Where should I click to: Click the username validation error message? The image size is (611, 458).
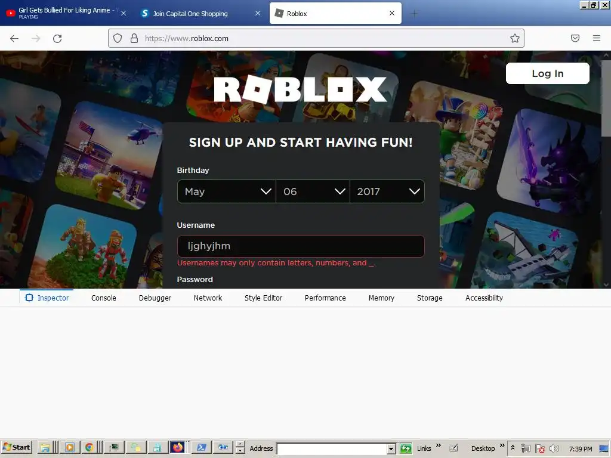pos(276,263)
